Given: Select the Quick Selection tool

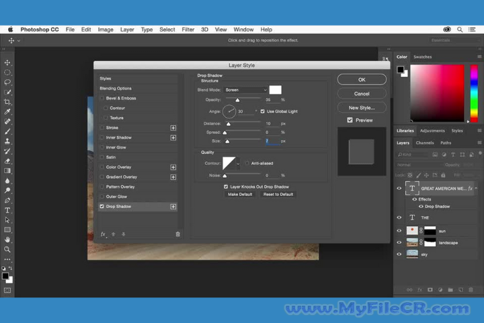Looking at the screenshot, I should [7, 92].
